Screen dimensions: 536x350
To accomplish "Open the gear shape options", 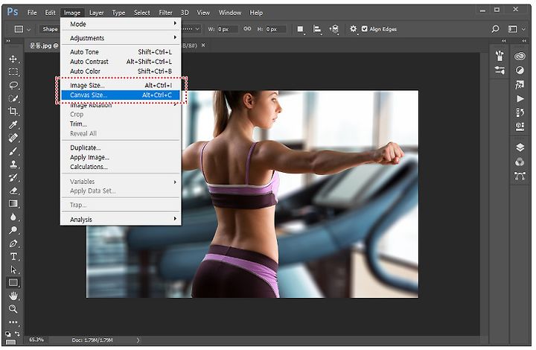I will coord(353,29).
